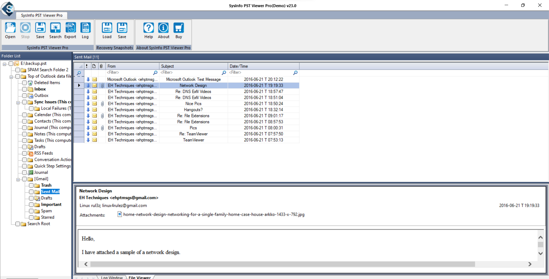Click the From filter input field
Screen dimensions: 549x279
pos(129,73)
